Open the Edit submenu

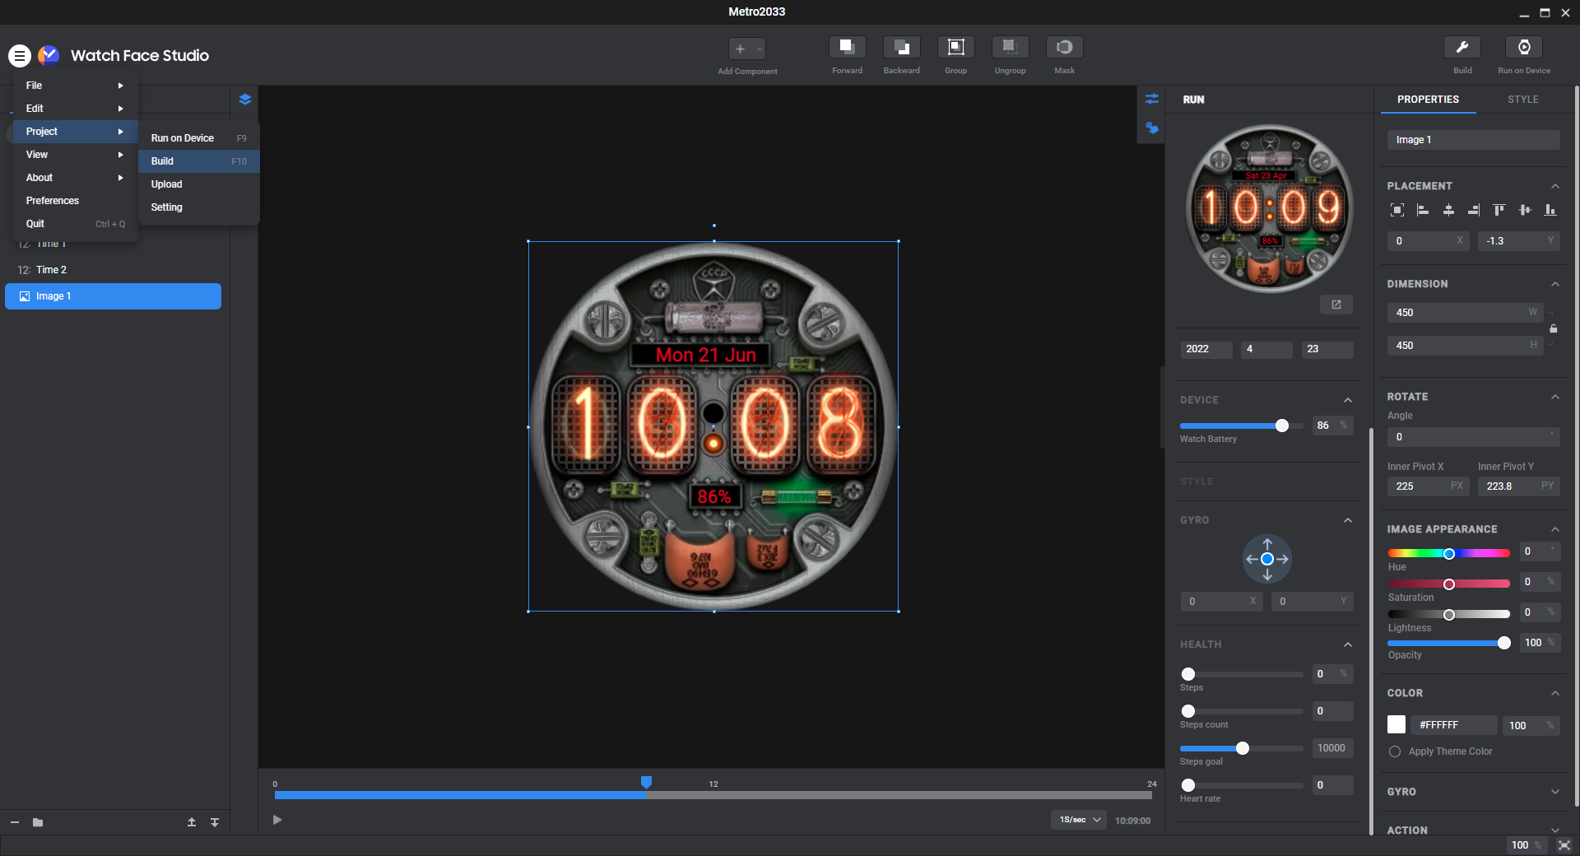point(75,109)
